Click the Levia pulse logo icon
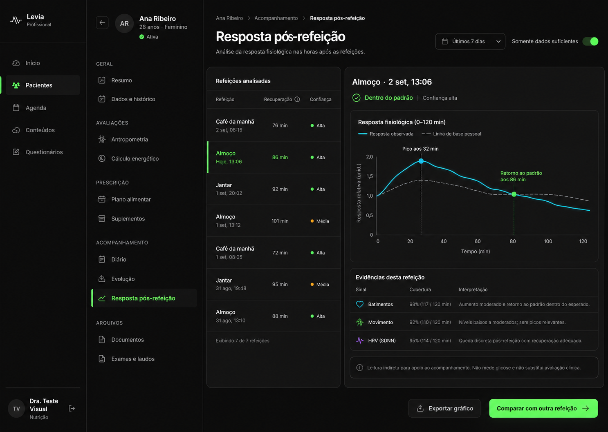Viewport: 608px width, 432px height. point(16,20)
